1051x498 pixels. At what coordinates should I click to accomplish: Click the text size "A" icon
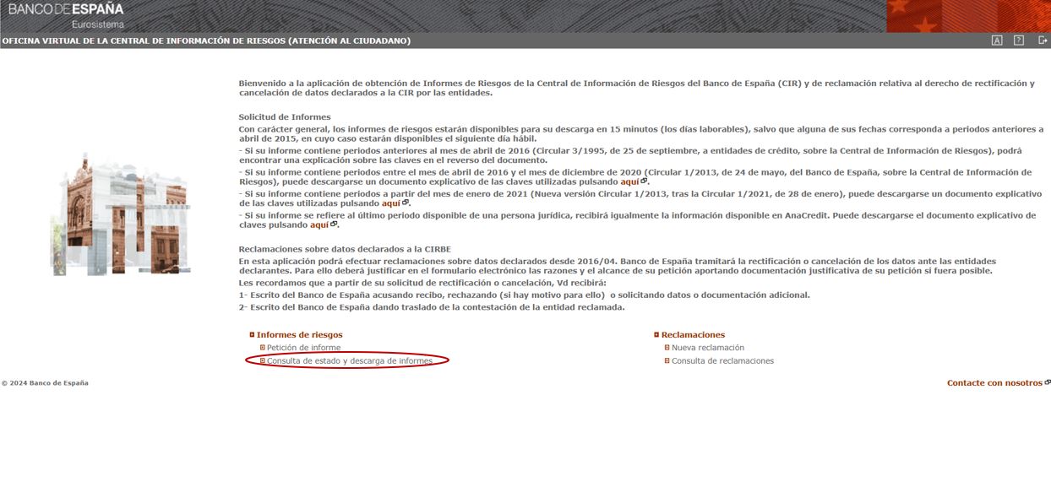point(997,41)
